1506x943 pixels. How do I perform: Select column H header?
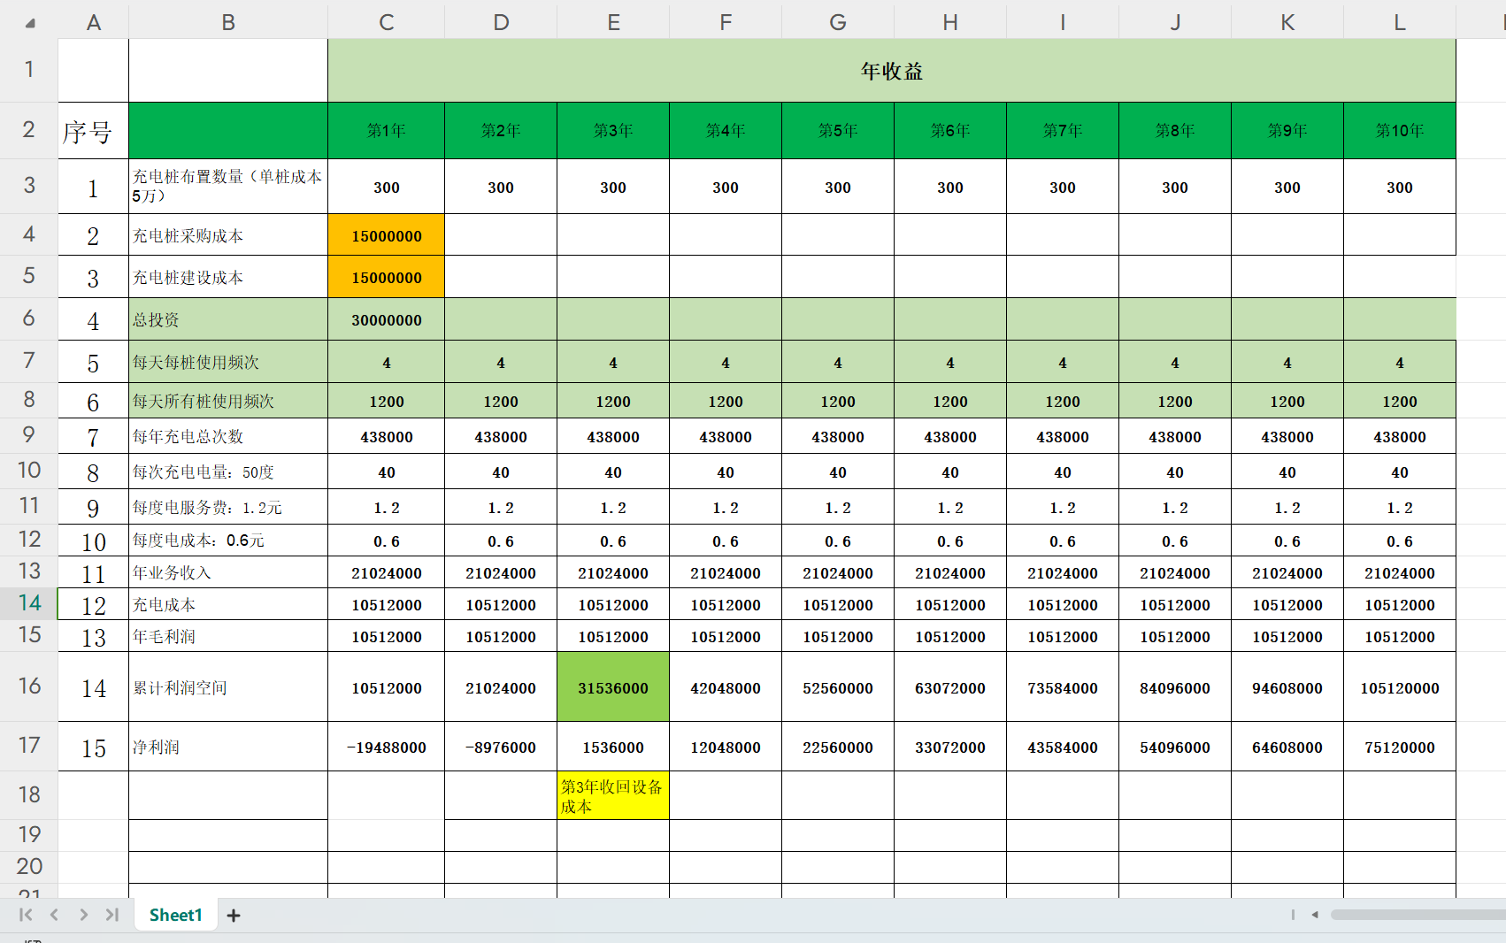950,22
